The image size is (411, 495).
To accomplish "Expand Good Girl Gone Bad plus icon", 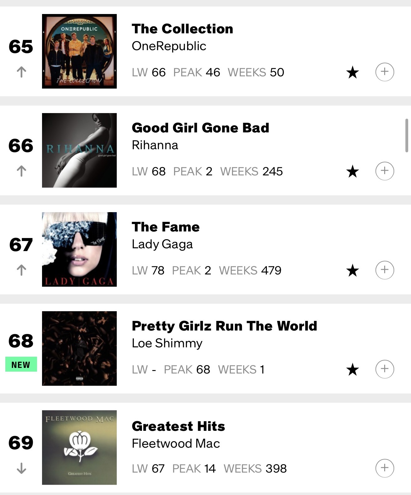I will click(x=385, y=171).
